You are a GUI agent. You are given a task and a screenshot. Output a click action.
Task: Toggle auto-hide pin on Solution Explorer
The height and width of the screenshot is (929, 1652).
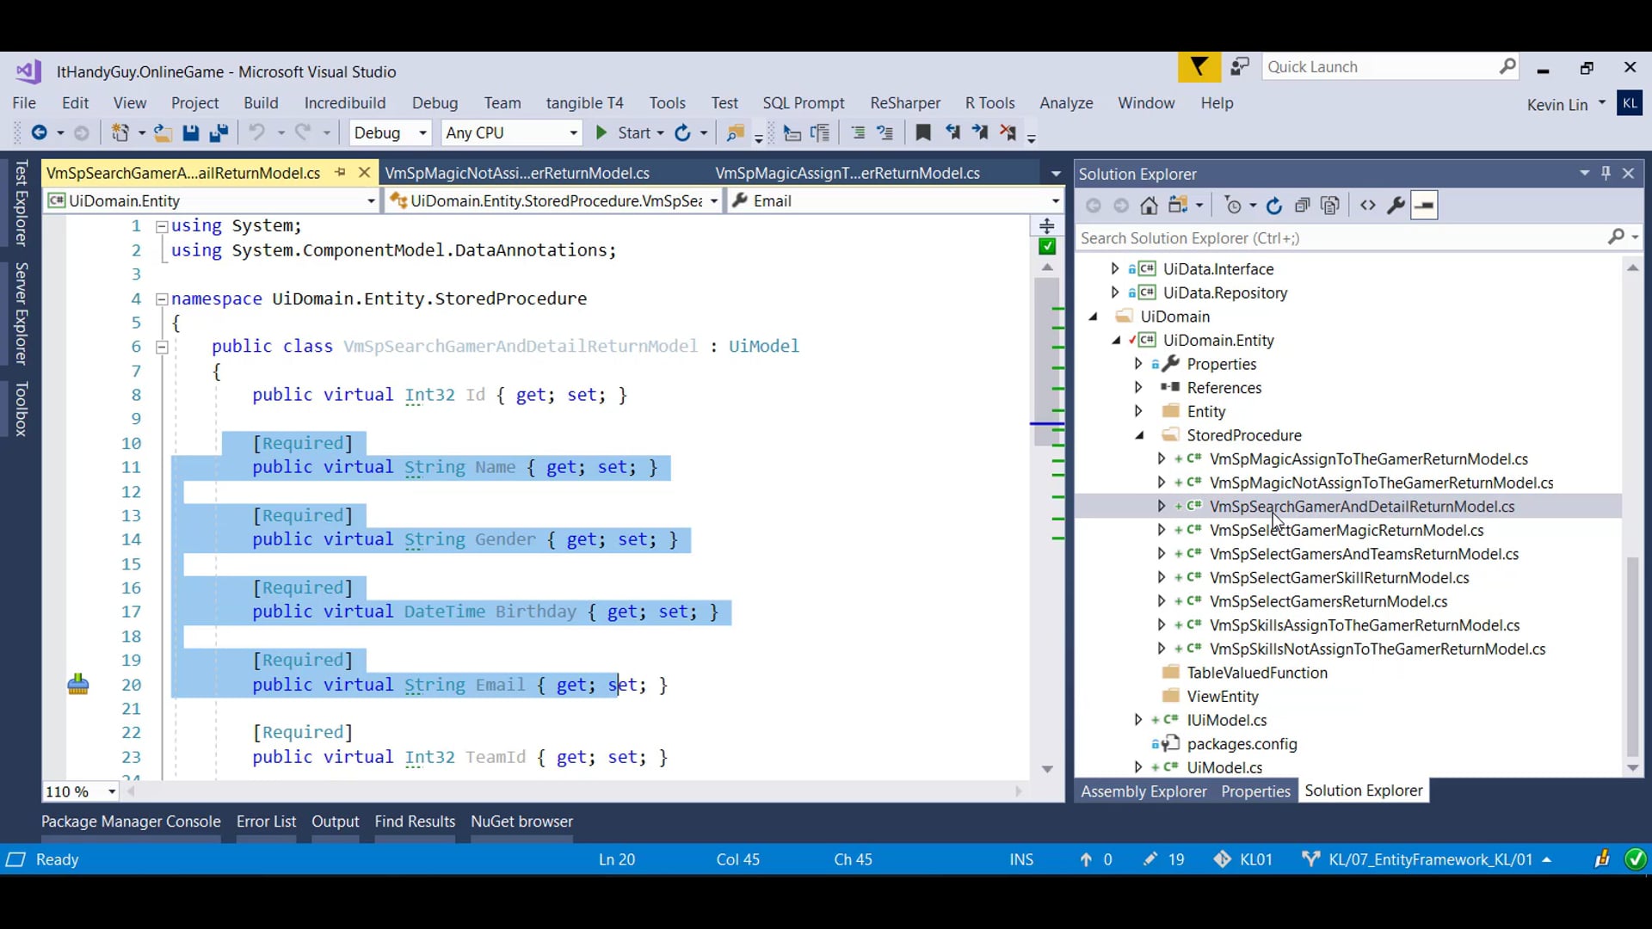pyautogui.click(x=1606, y=173)
